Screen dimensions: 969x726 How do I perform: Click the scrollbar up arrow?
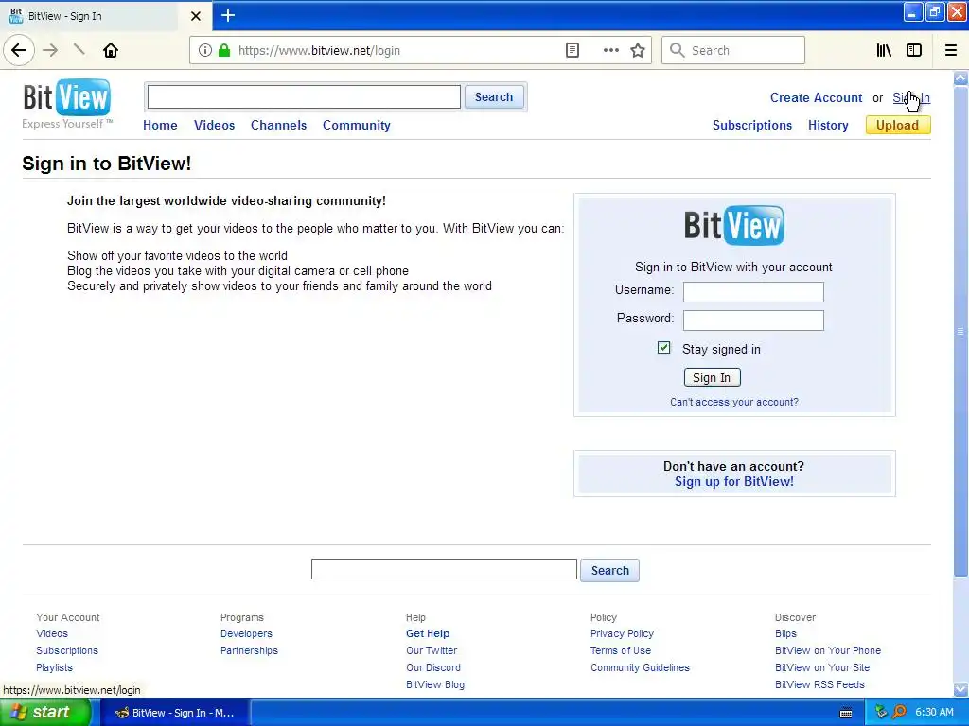960,78
